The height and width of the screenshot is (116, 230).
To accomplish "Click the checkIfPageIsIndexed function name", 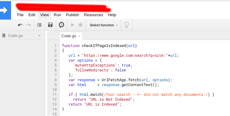I will (104, 46).
